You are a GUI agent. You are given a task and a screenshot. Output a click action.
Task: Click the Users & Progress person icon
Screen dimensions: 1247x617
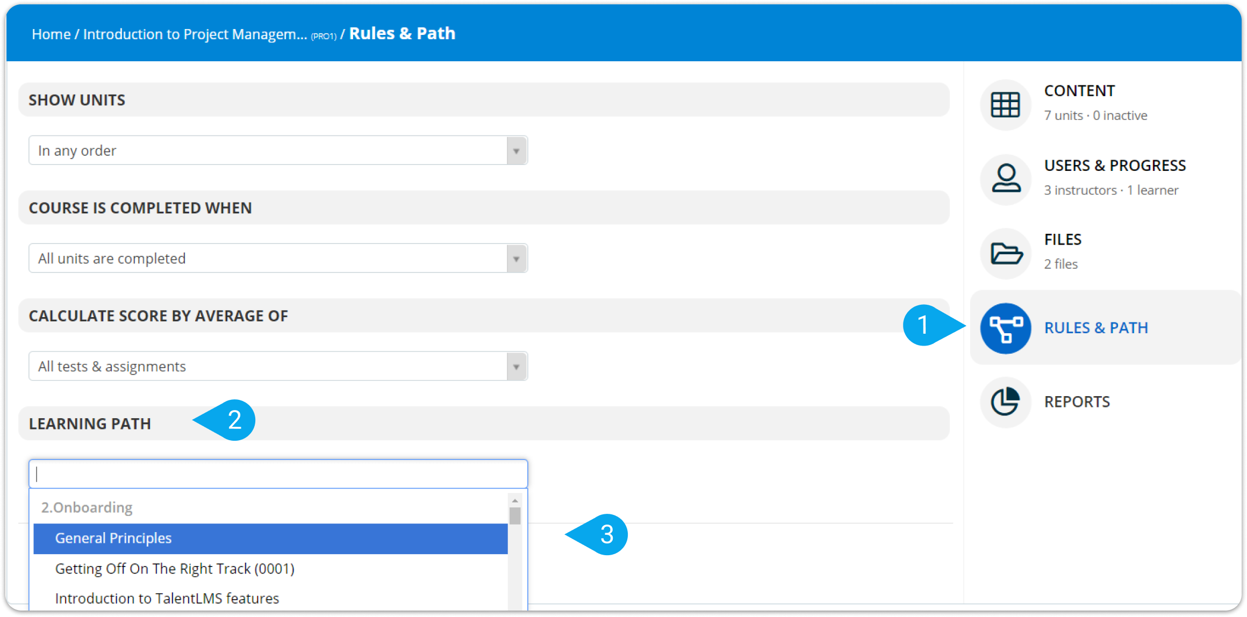click(x=1005, y=179)
